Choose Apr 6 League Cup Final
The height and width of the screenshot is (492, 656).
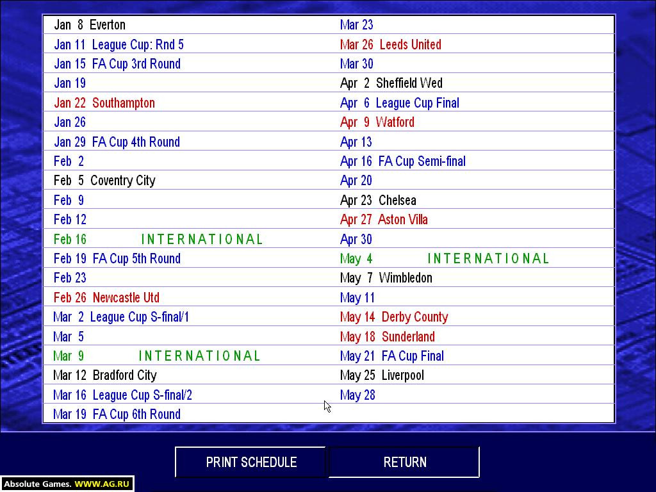pos(399,103)
